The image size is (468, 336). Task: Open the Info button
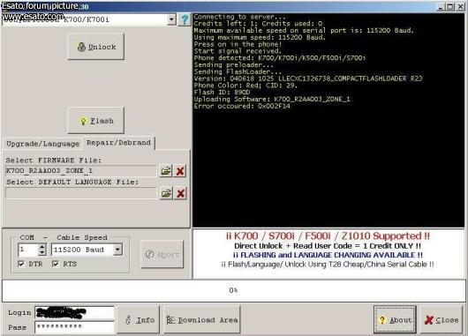click(x=139, y=320)
